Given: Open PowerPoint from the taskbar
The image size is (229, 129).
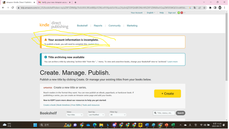Looking at the screenshot, I should pyautogui.click(x=166, y=125).
